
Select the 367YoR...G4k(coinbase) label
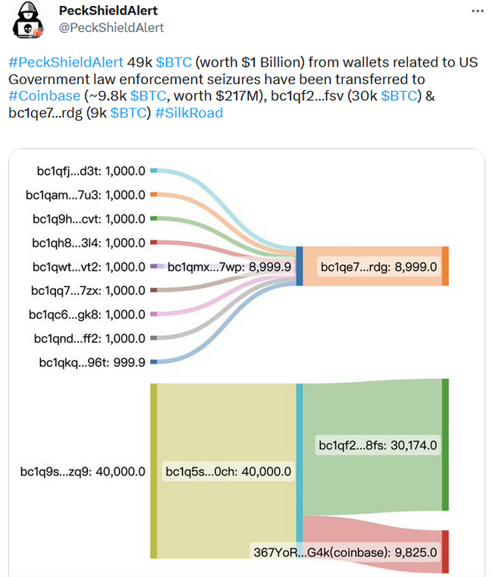pyautogui.click(x=345, y=552)
